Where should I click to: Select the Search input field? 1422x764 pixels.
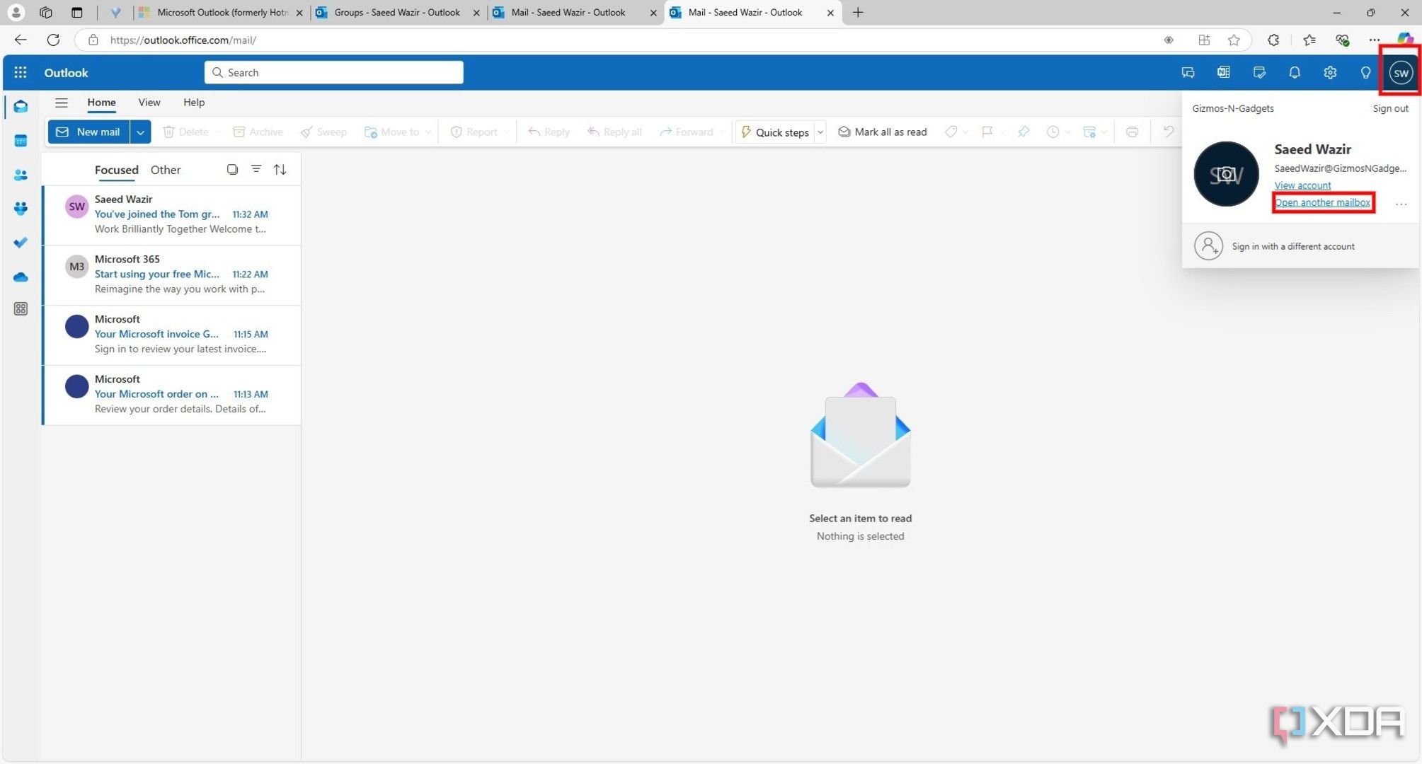(334, 72)
